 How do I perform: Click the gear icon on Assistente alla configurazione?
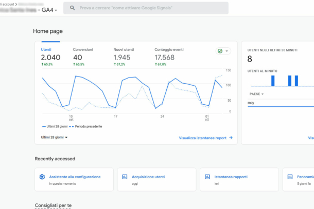click(42, 177)
